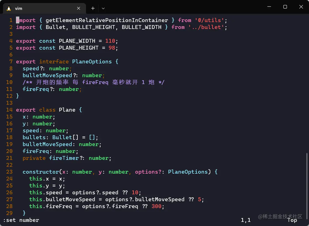Viewport: 309px width, 226px height.
Task: Click the PlaneOptions interface name on line 7
Action: pos(92,62)
